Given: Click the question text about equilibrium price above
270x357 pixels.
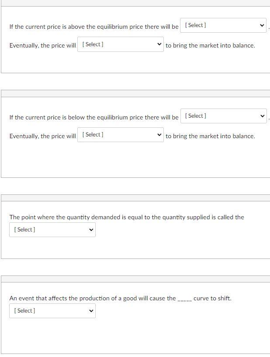Looking at the screenshot, I should [94, 27].
